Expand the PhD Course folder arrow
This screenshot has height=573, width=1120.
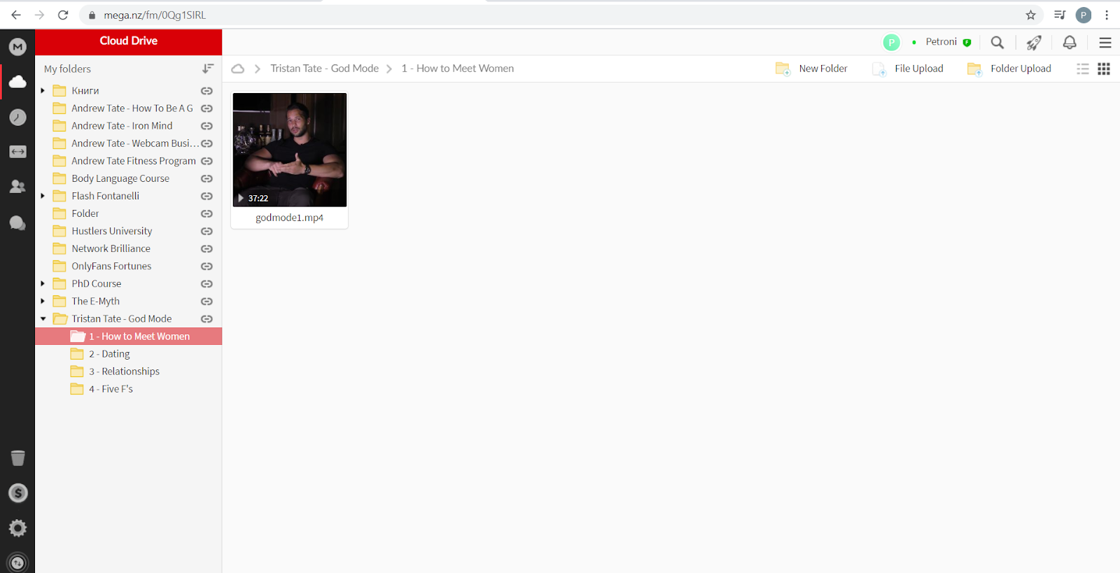[43, 283]
